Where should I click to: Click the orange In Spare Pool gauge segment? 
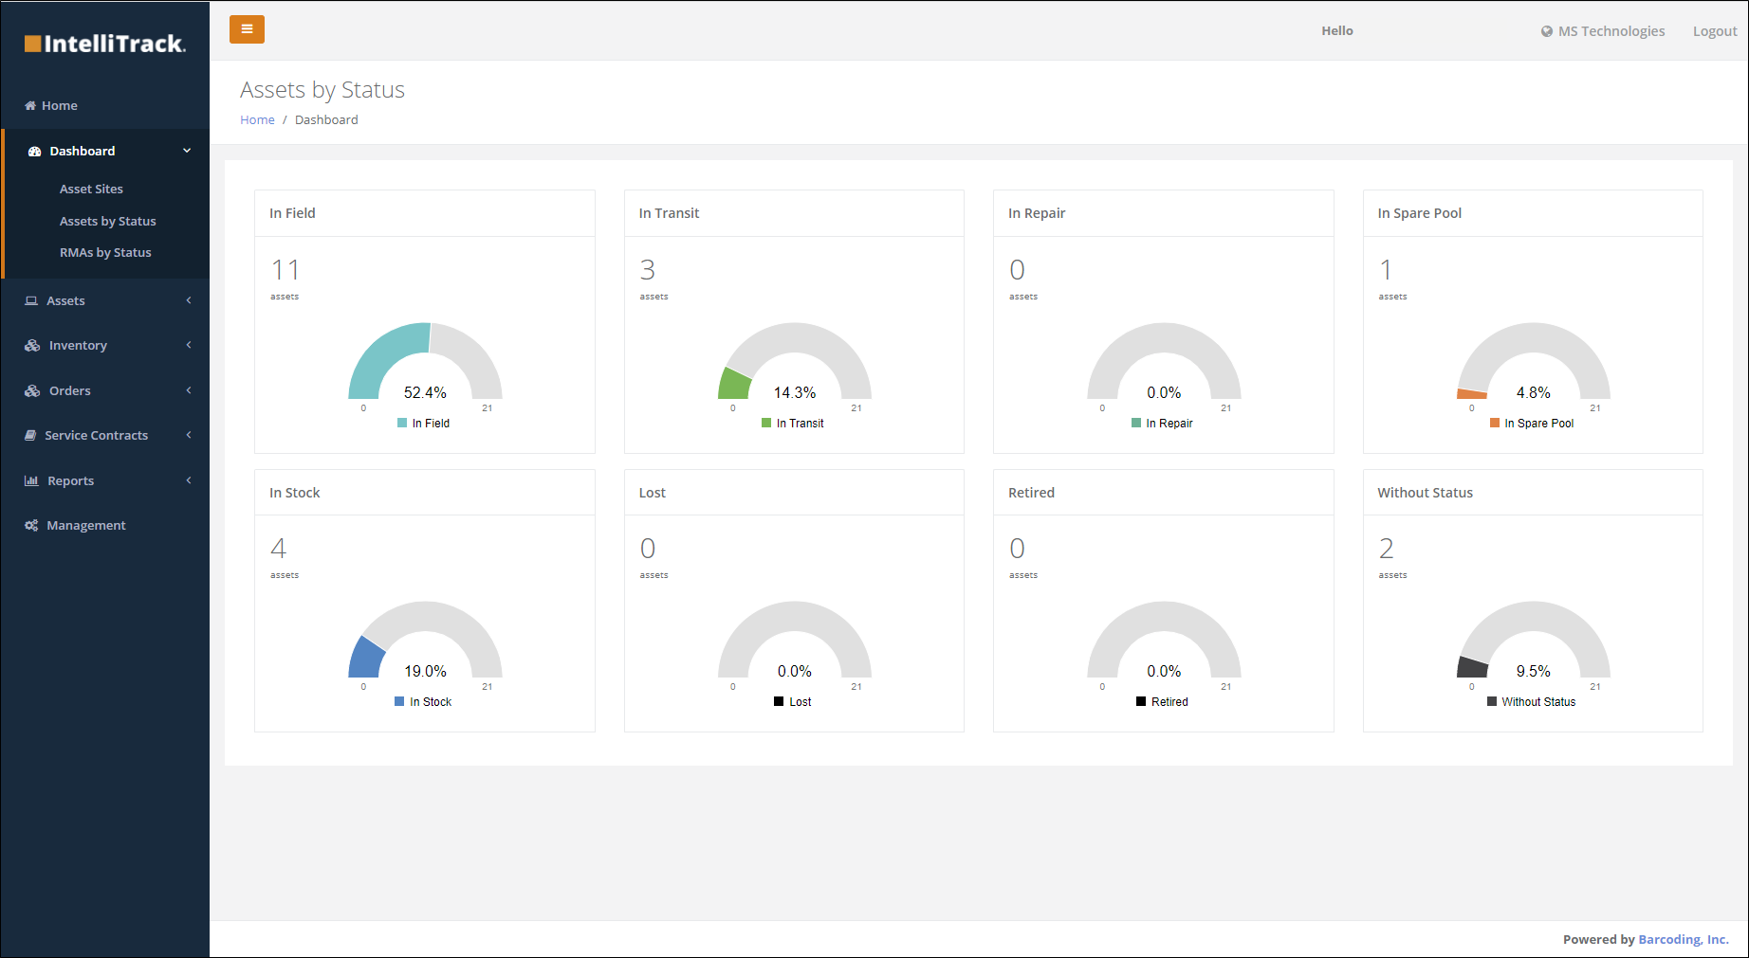1472,394
